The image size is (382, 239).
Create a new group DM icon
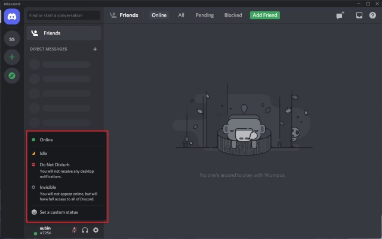[x=340, y=15]
